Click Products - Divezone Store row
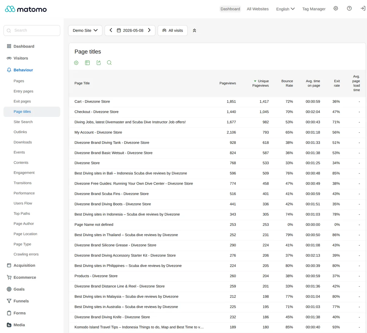Viewport: 367px width, 333px height. point(217,276)
